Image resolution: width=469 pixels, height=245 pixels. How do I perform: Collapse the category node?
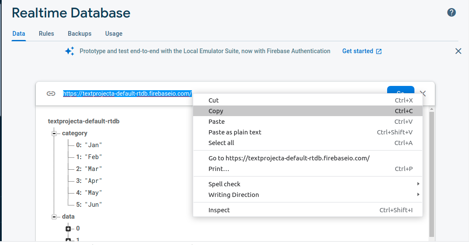[54, 134]
